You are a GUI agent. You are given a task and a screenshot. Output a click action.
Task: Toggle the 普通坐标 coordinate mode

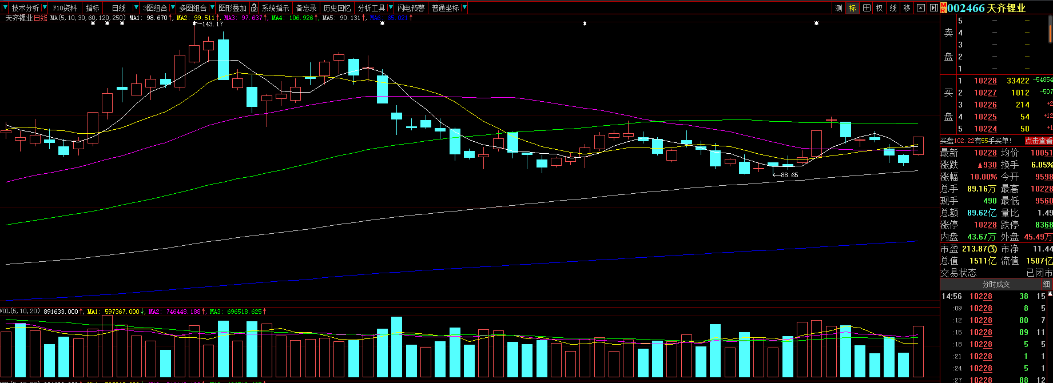tap(445, 8)
